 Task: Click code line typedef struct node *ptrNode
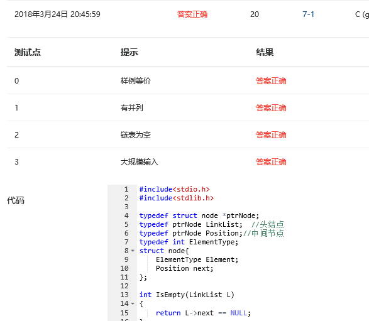(x=199, y=215)
